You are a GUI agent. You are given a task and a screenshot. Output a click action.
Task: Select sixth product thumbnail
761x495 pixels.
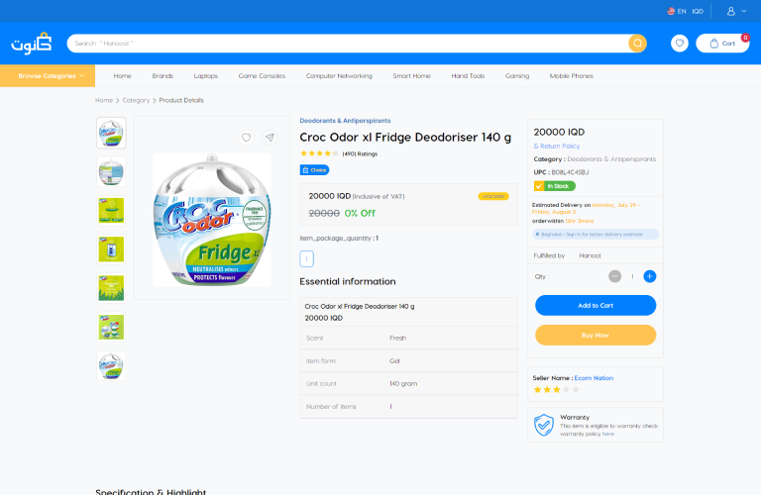pos(111,327)
